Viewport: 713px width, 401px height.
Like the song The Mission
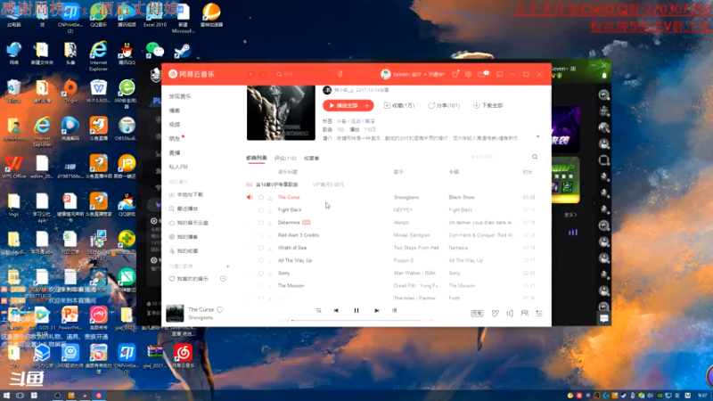pyautogui.click(x=261, y=286)
